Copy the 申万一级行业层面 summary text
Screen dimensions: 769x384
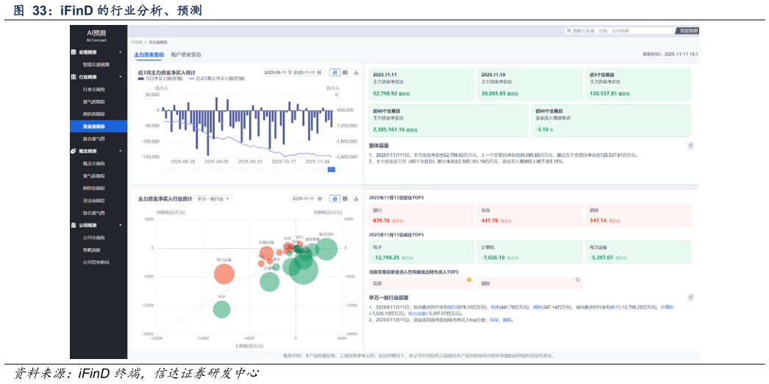690,297
